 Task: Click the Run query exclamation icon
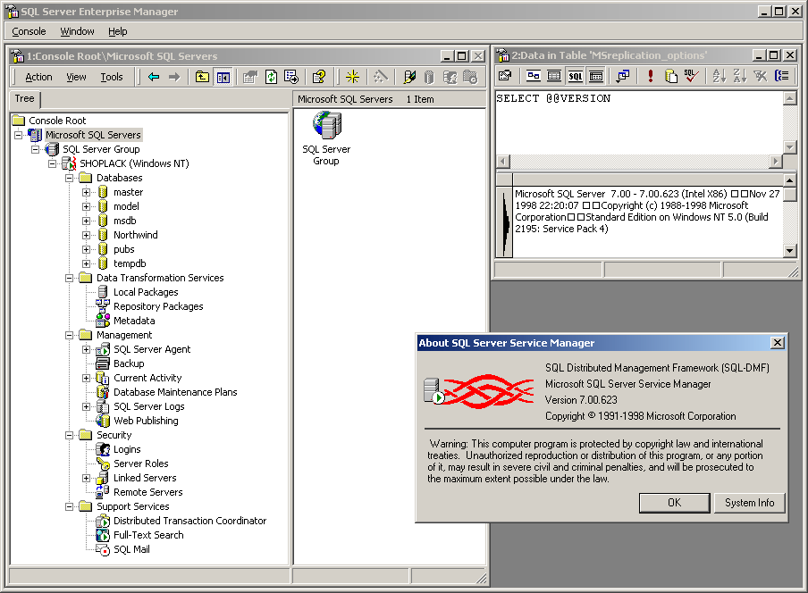pos(651,77)
